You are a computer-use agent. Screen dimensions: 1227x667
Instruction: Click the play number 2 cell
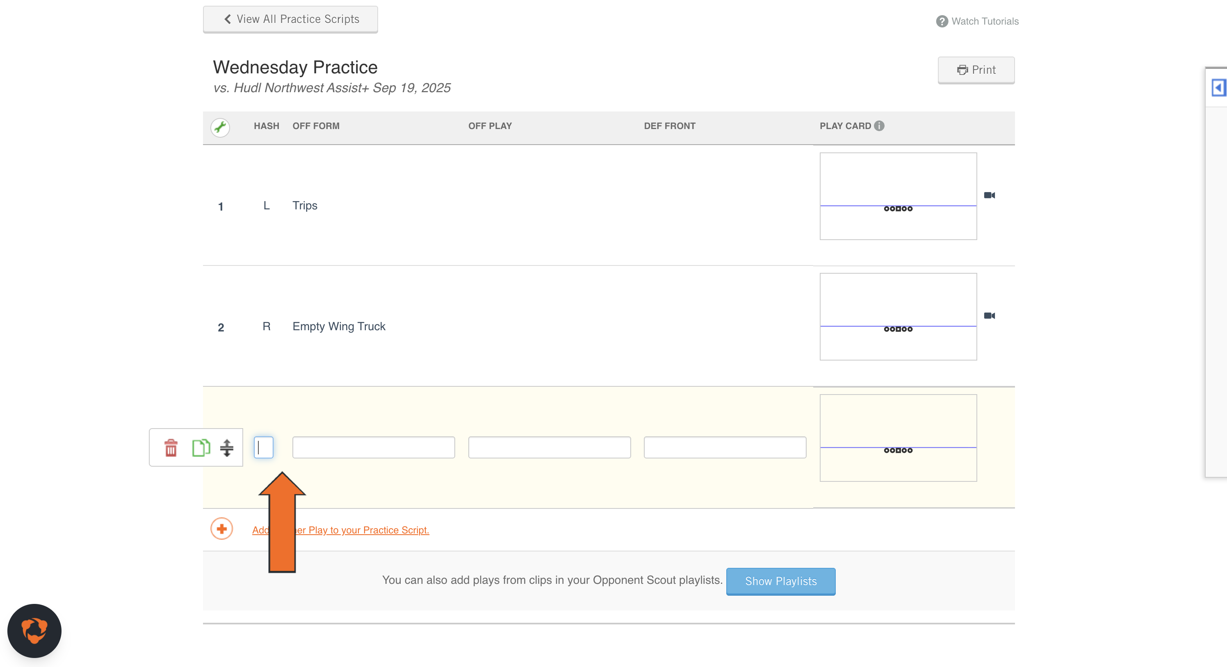tap(221, 327)
